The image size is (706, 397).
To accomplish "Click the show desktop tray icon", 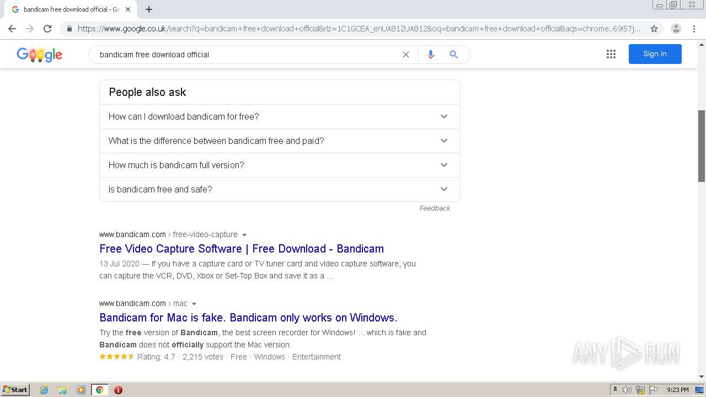I will tap(700, 390).
